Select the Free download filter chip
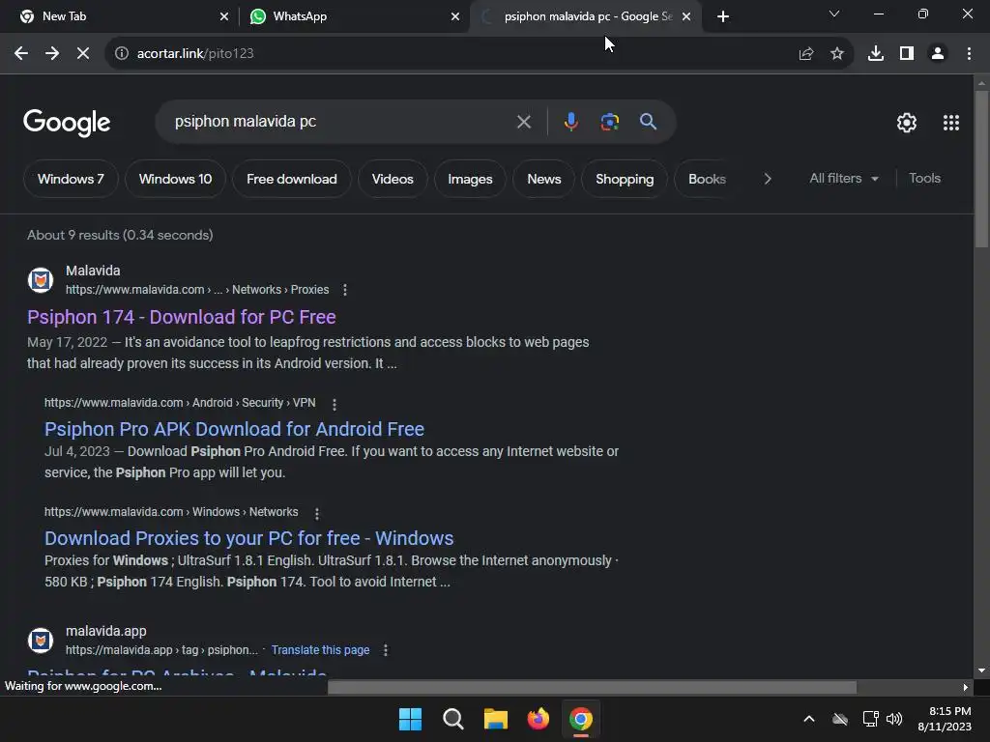 coord(292,179)
